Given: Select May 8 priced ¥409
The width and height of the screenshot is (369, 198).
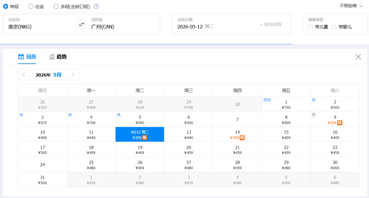Looking at the screenshot, I should [x=286, y=119].
